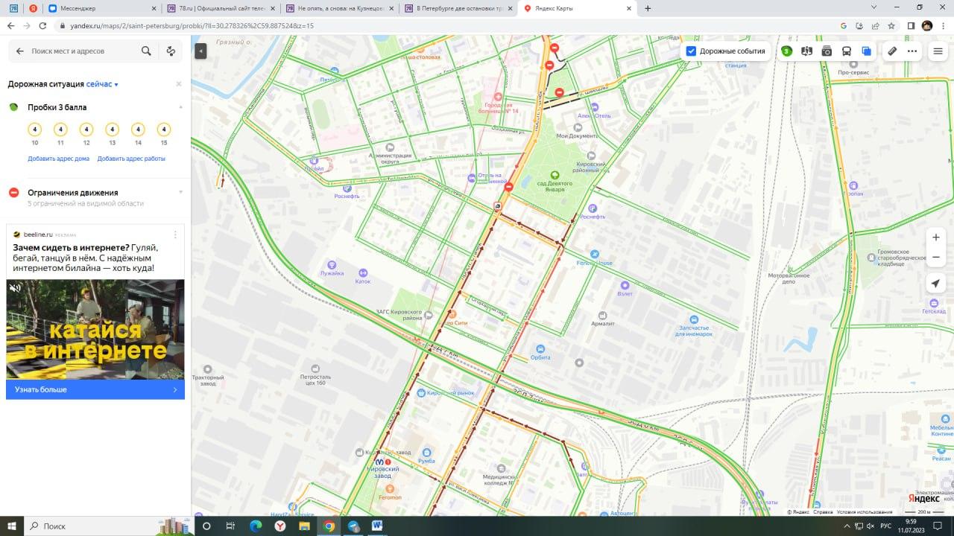Image resolution: width=954 pixels, height=536 pixels.
Task: Switch to the 'Не опять, а снова' tab
Action: tap(339, 8)
